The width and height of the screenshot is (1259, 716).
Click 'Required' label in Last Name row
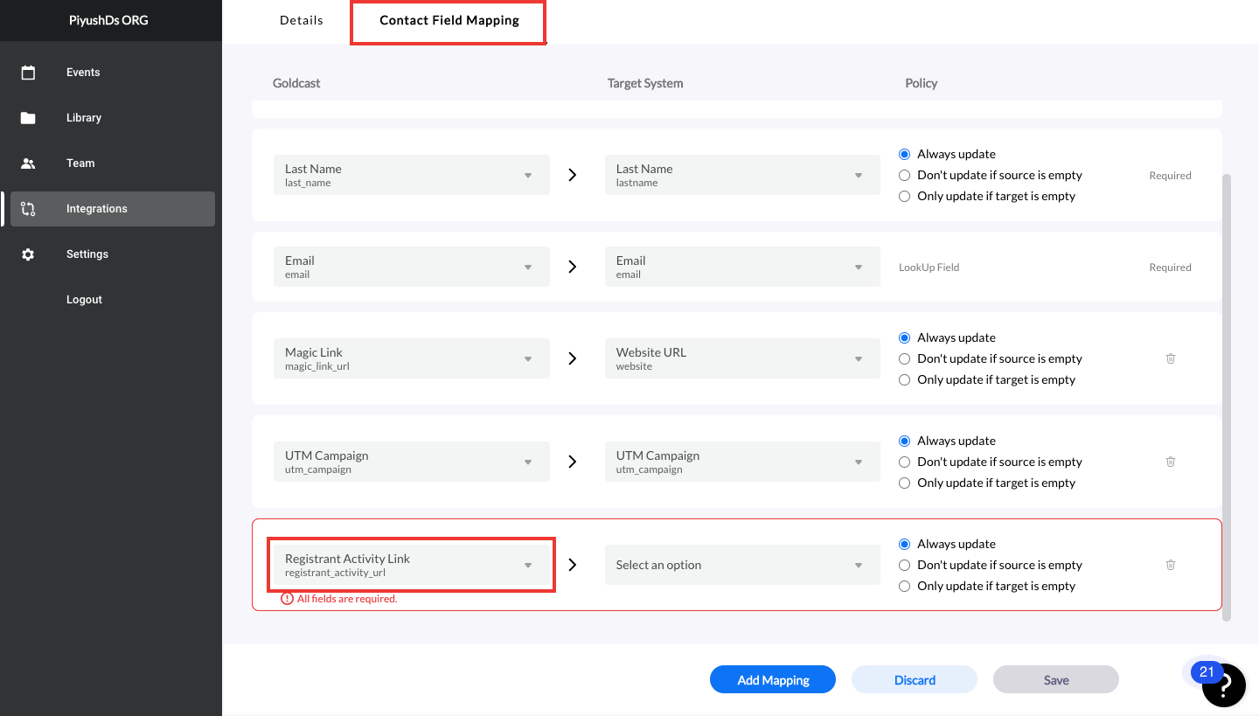(1170, 176)
